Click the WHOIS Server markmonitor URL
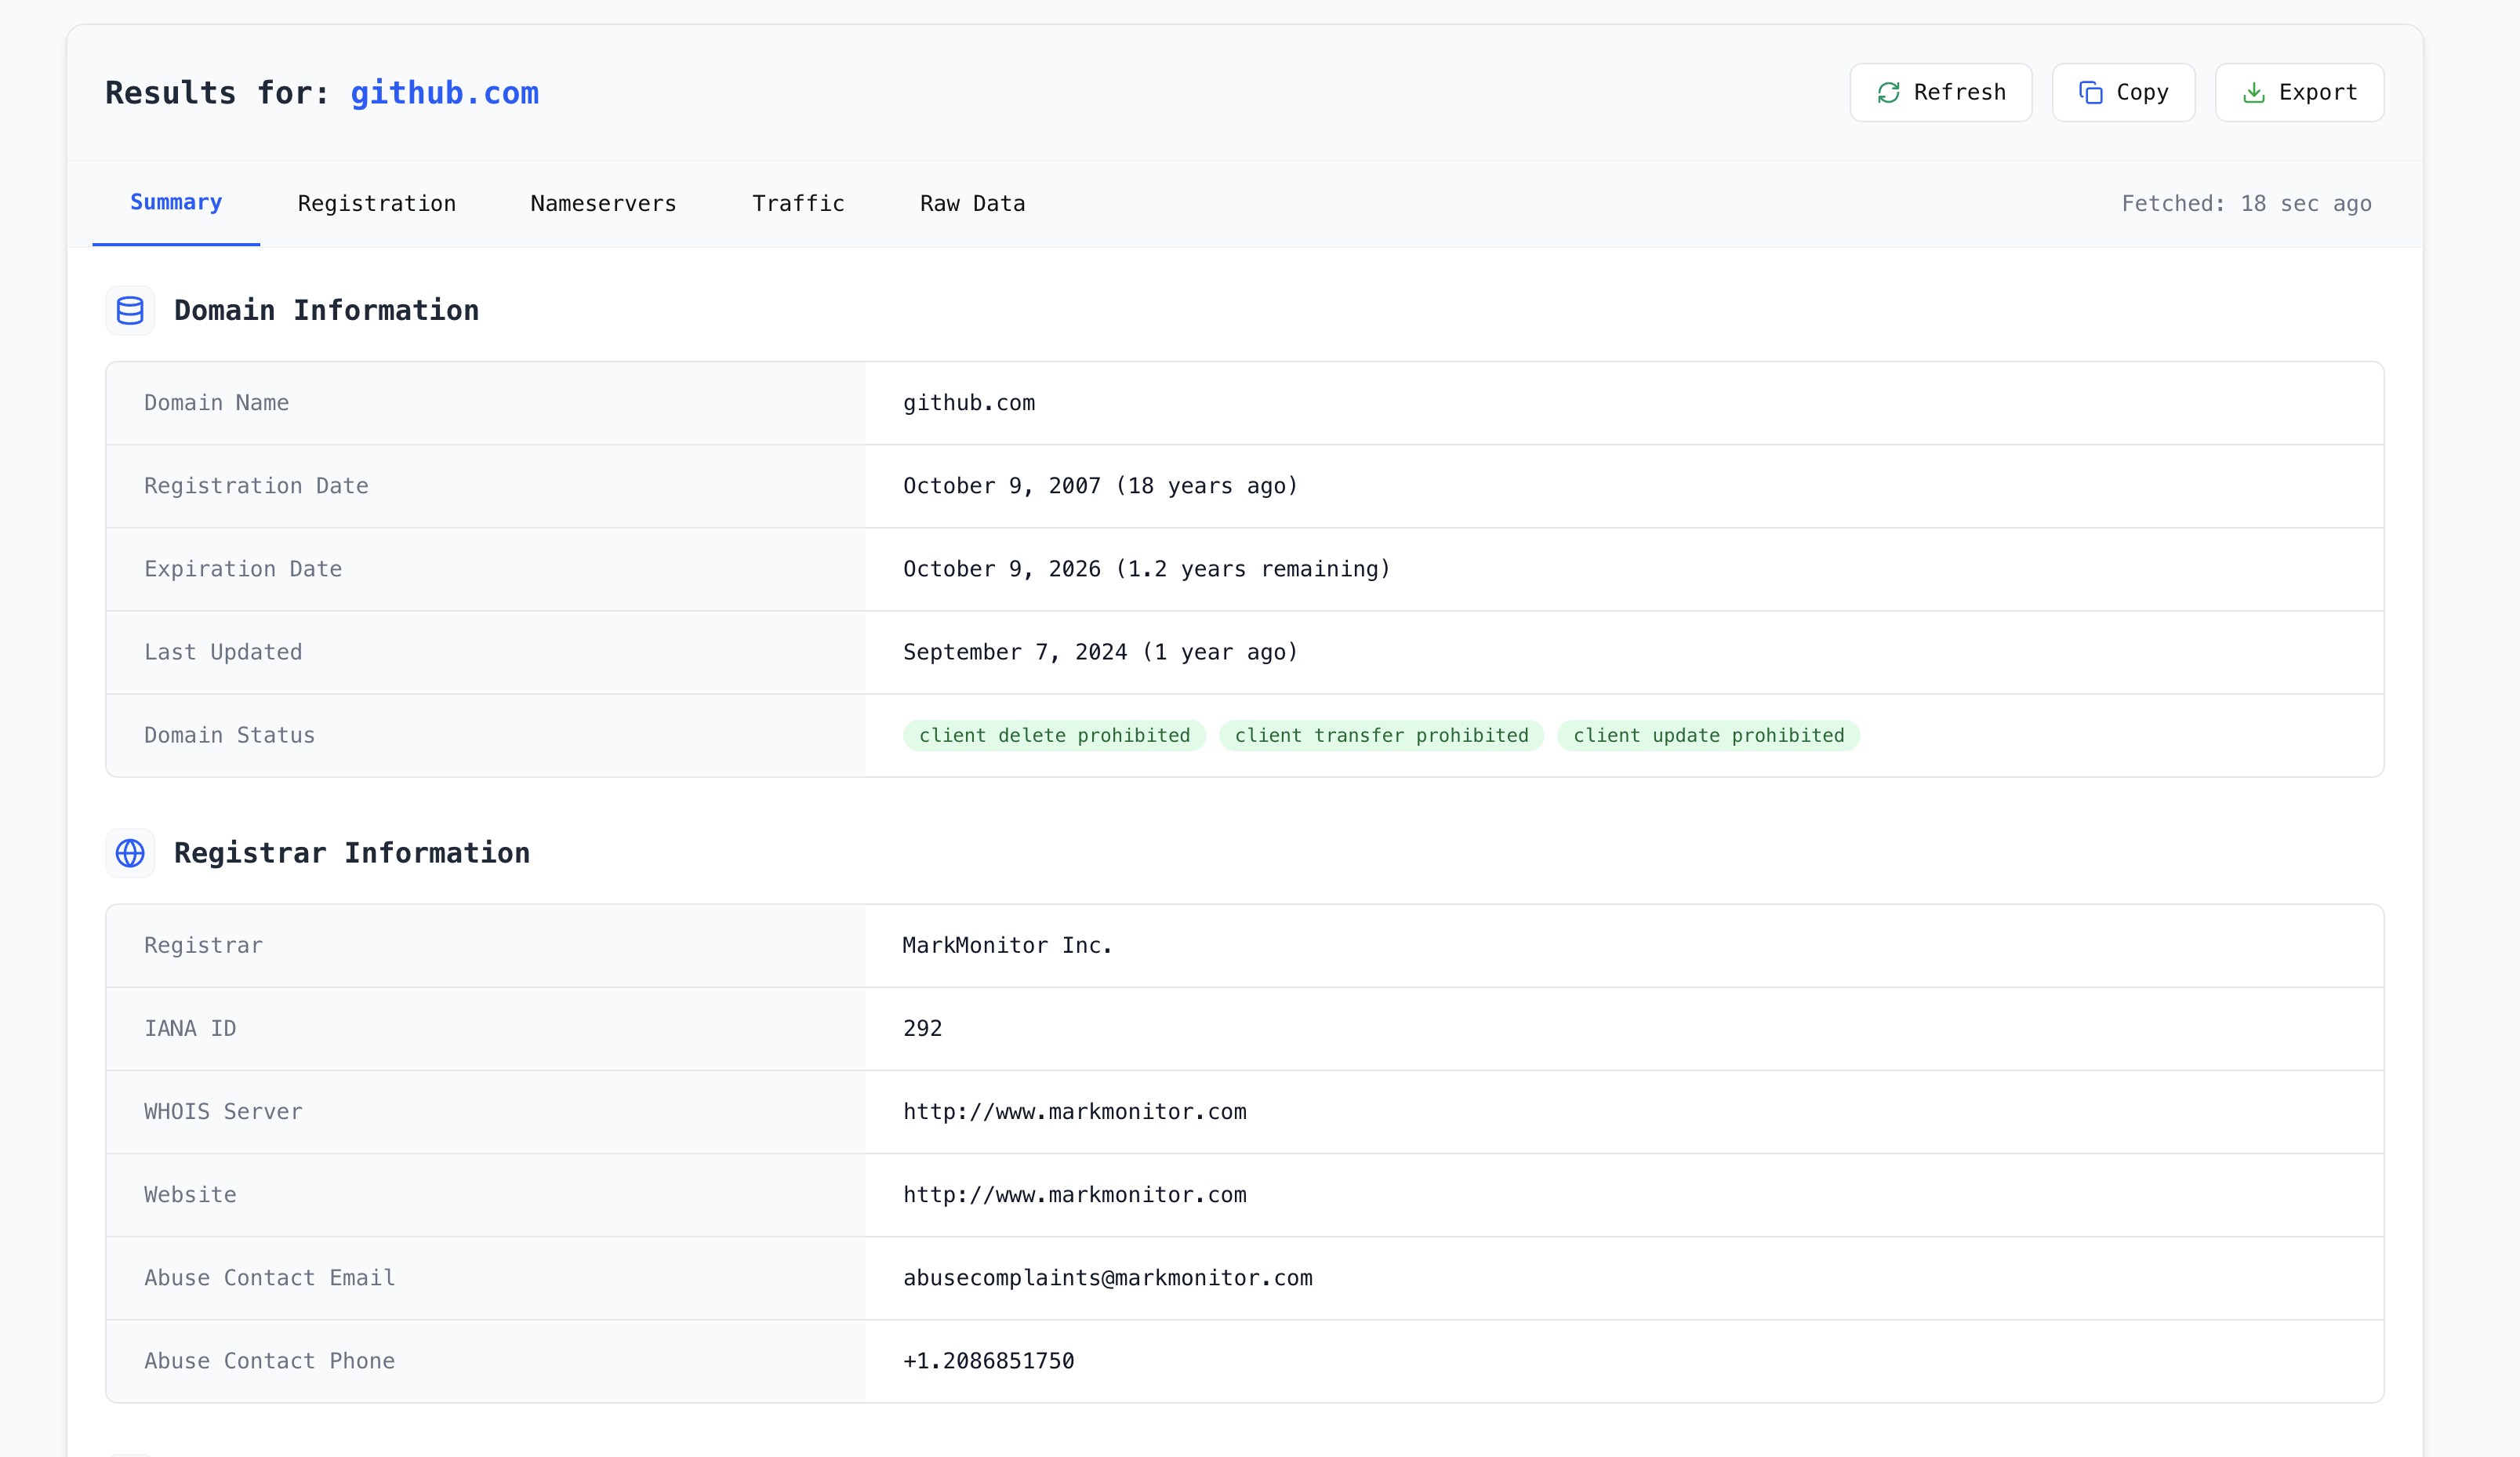 (x=1074, y=1112)
